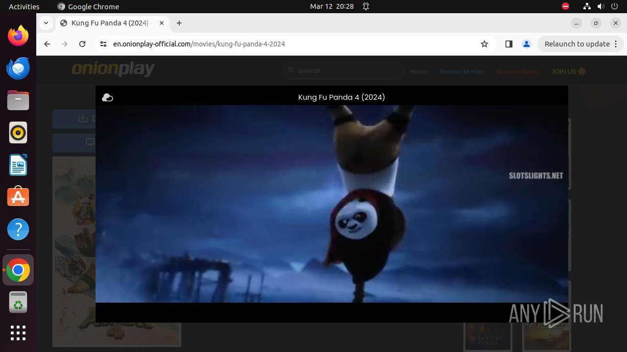Click Relaunch to update button
This screenshot has height=352, width=627.
580,44
